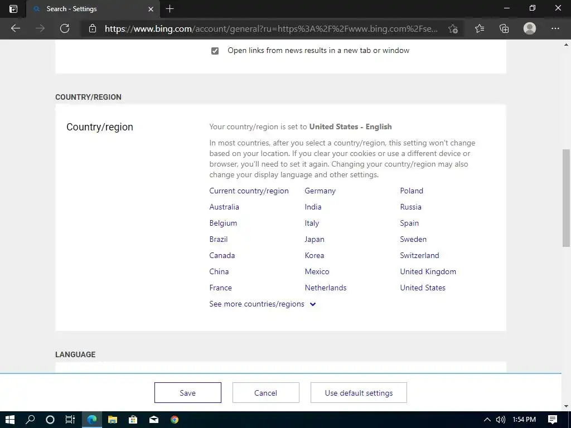Open the profile avatar menu
571x428 pixels.
530,28
